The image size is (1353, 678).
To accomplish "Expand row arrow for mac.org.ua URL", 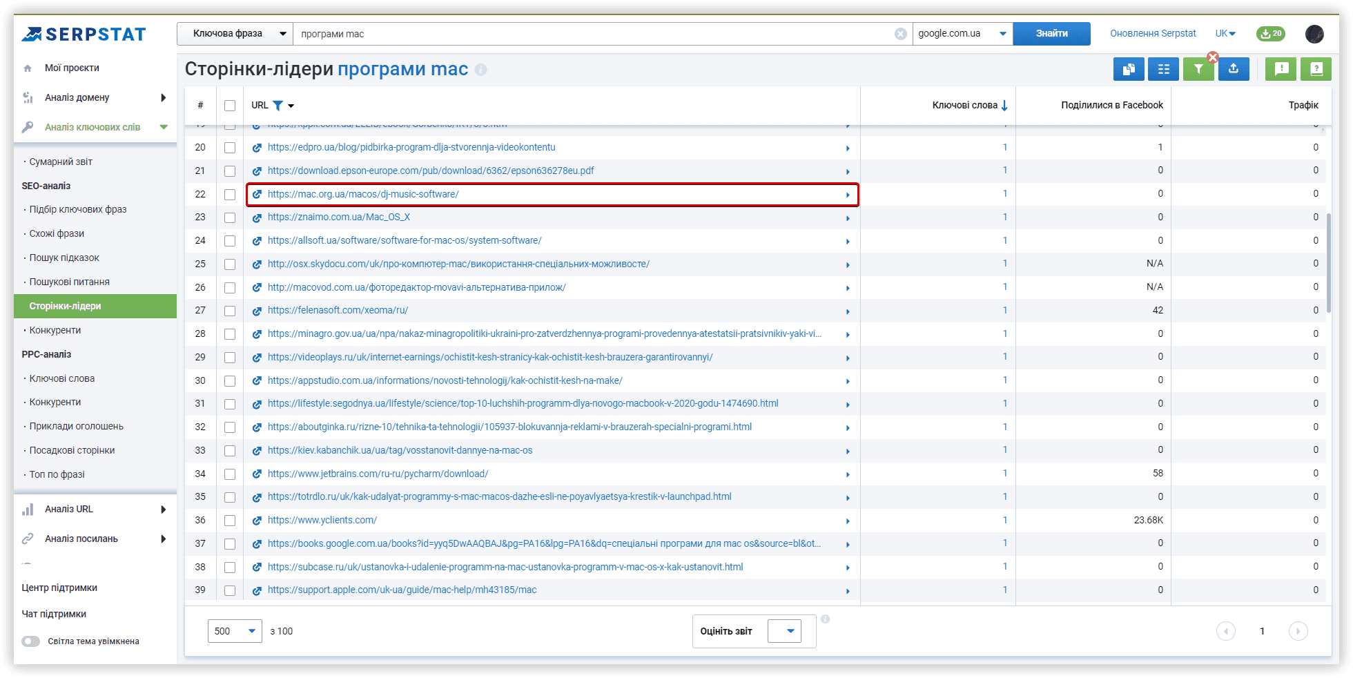I will tap(848, 195).
